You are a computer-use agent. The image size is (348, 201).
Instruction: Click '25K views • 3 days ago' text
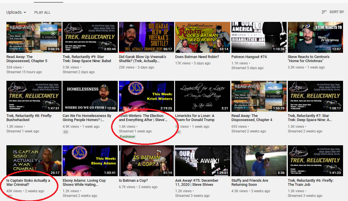(x=136, y=67)
